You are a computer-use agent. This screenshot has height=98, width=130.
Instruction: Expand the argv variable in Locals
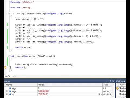coord(6,91)
